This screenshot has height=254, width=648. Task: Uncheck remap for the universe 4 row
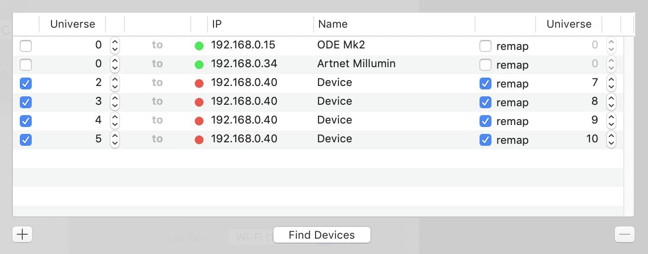(486, 121)
